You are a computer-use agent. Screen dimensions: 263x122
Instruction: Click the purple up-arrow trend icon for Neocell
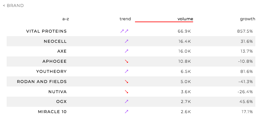pyautogui.click(x=126, y=41)
